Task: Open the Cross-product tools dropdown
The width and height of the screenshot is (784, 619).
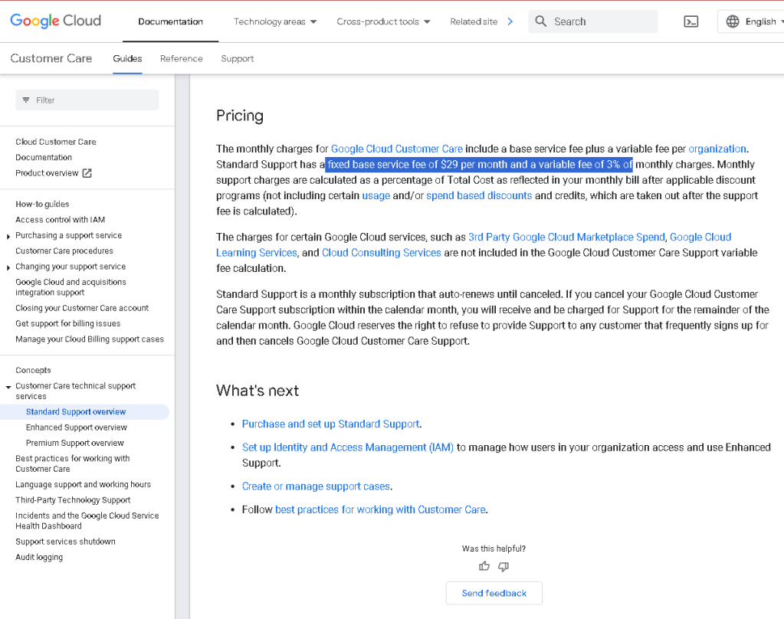Action: click(383, 21)
